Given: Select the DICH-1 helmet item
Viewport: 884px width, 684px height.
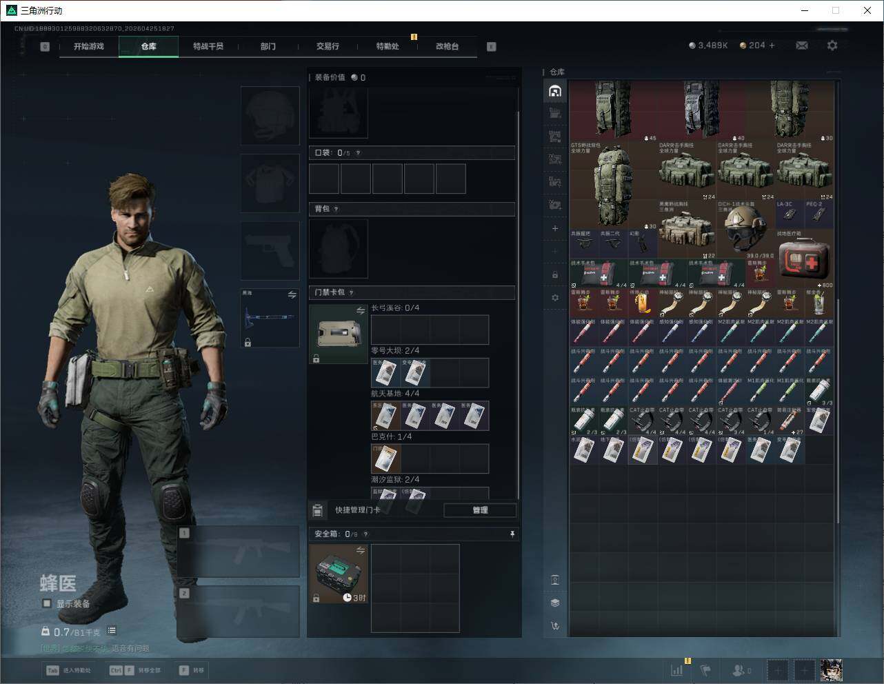Looking at the screenshot, I should coord(745,230).
